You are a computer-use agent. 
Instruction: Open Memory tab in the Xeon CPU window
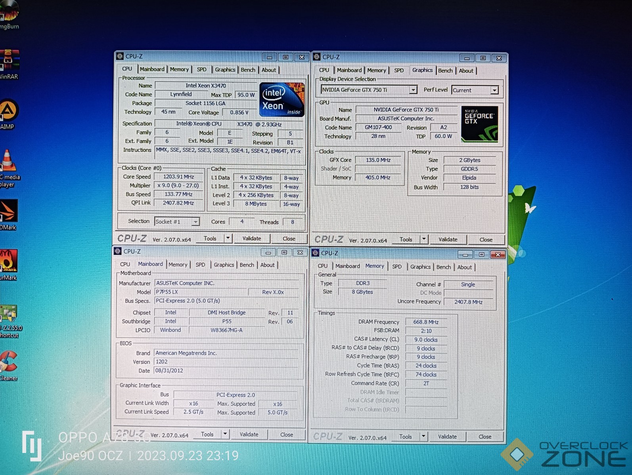point(179,70)
